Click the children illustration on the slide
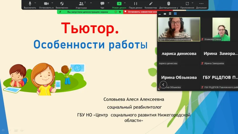238x134 pixels. [x=45, y=79]
